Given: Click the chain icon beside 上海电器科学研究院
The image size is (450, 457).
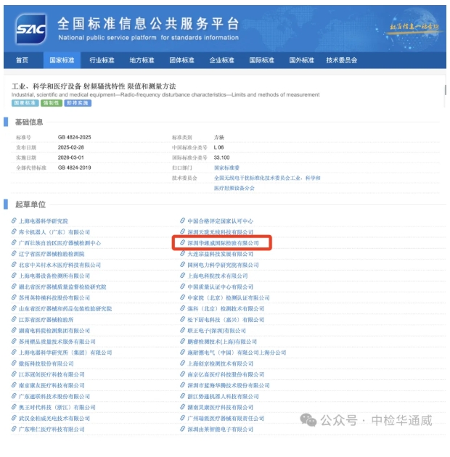Looking at the screenshot, I should pos(14,221).
